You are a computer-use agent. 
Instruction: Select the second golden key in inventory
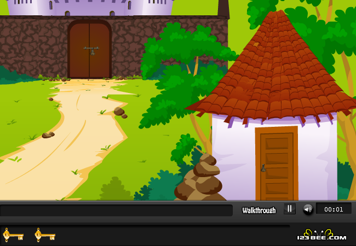point(45,235)
